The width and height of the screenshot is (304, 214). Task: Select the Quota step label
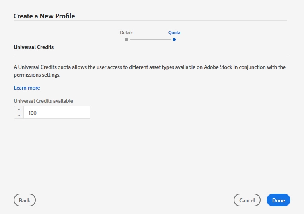tap(174, 33)
